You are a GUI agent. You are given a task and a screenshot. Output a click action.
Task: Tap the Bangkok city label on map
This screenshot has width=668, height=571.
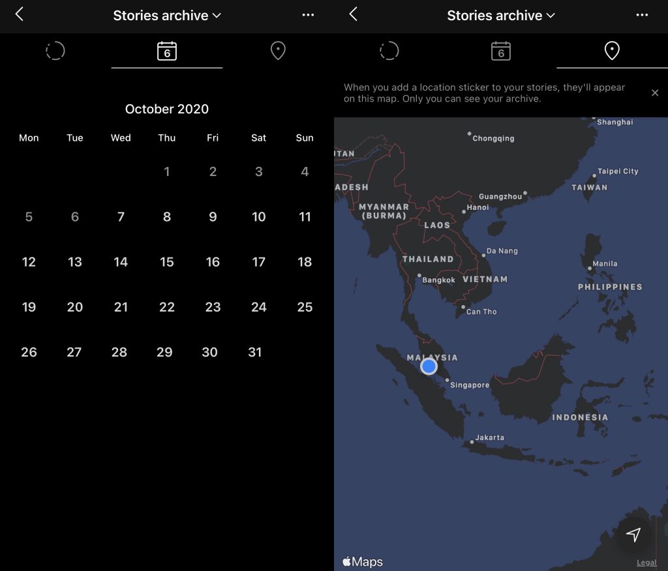tap(438, 280)
